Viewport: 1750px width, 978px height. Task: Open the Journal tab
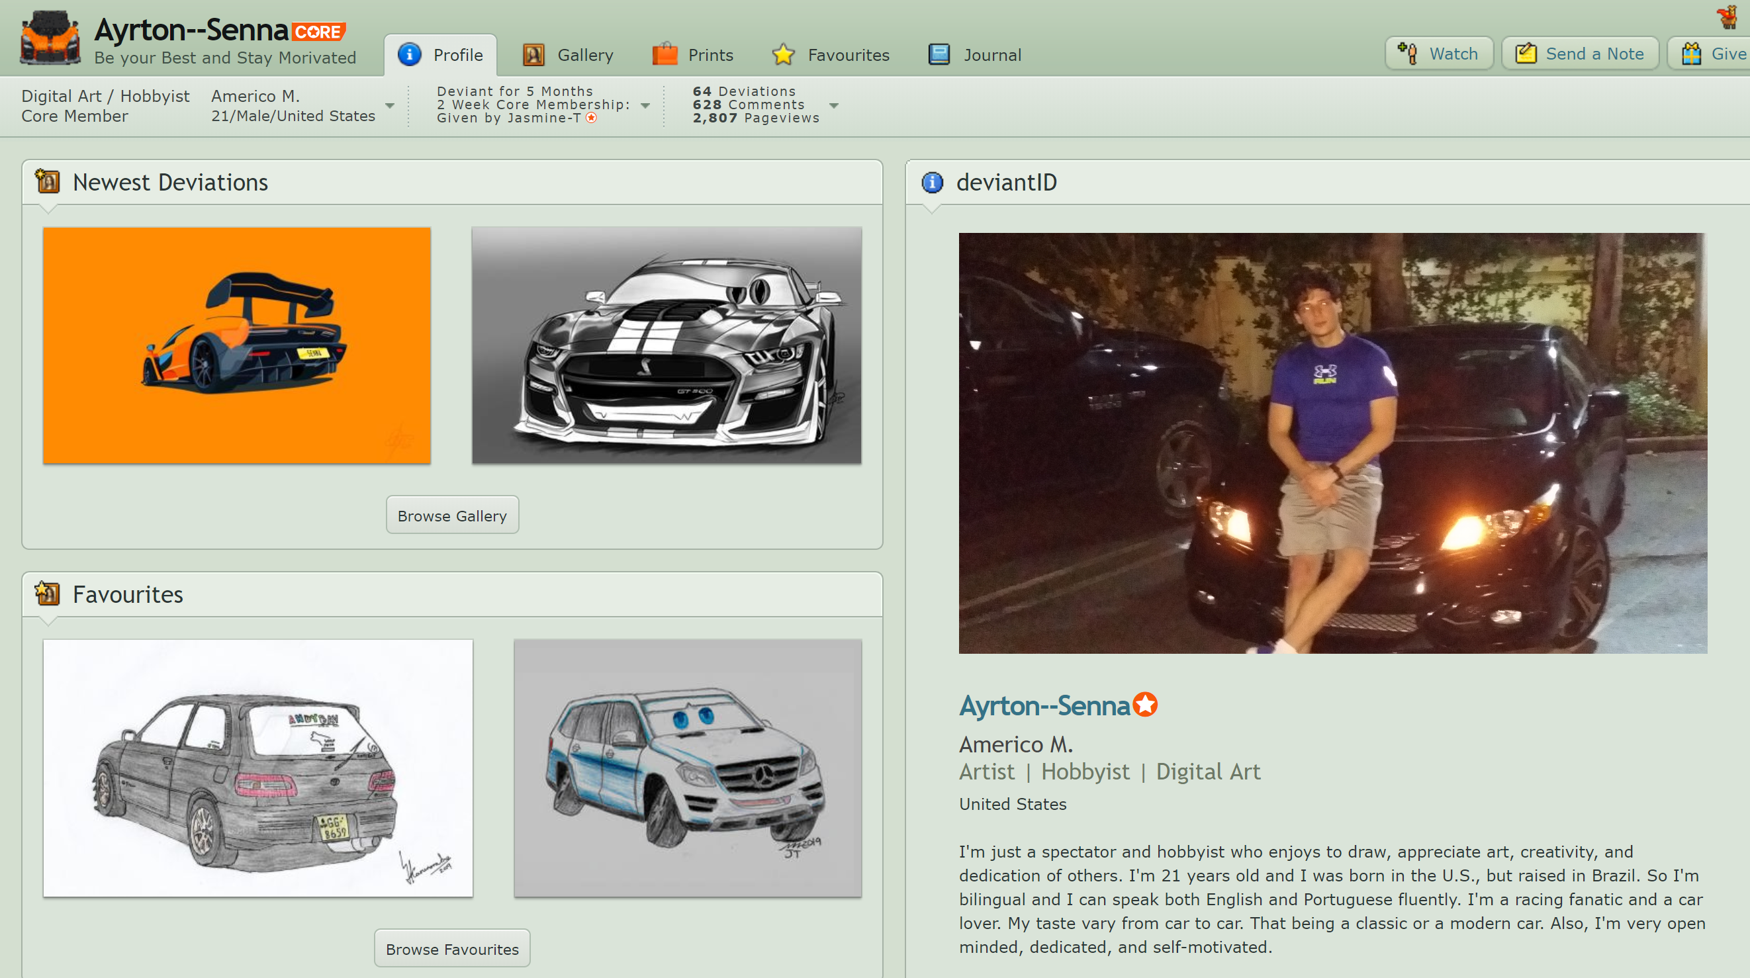[975, 55]
